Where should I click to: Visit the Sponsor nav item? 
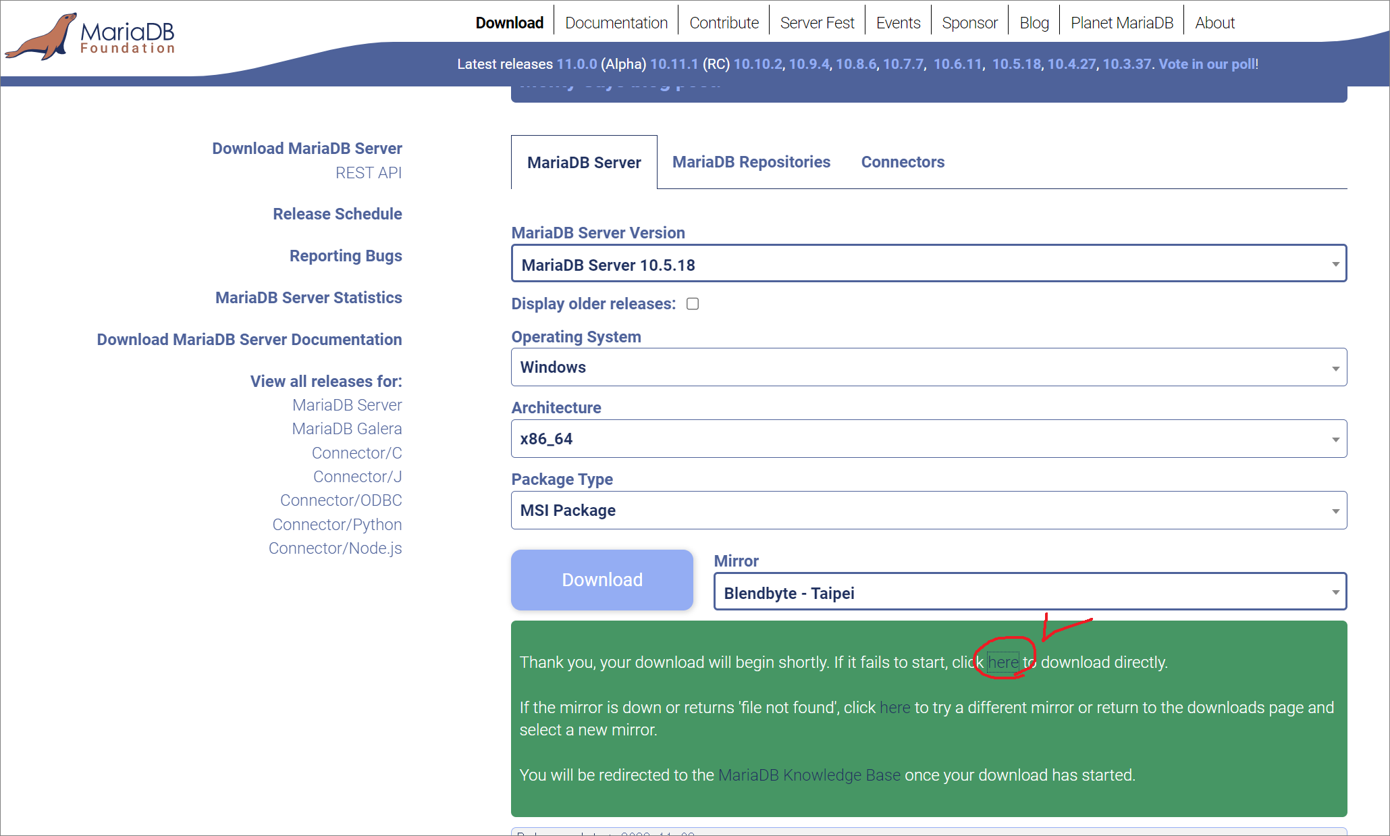tap(969, 23)
